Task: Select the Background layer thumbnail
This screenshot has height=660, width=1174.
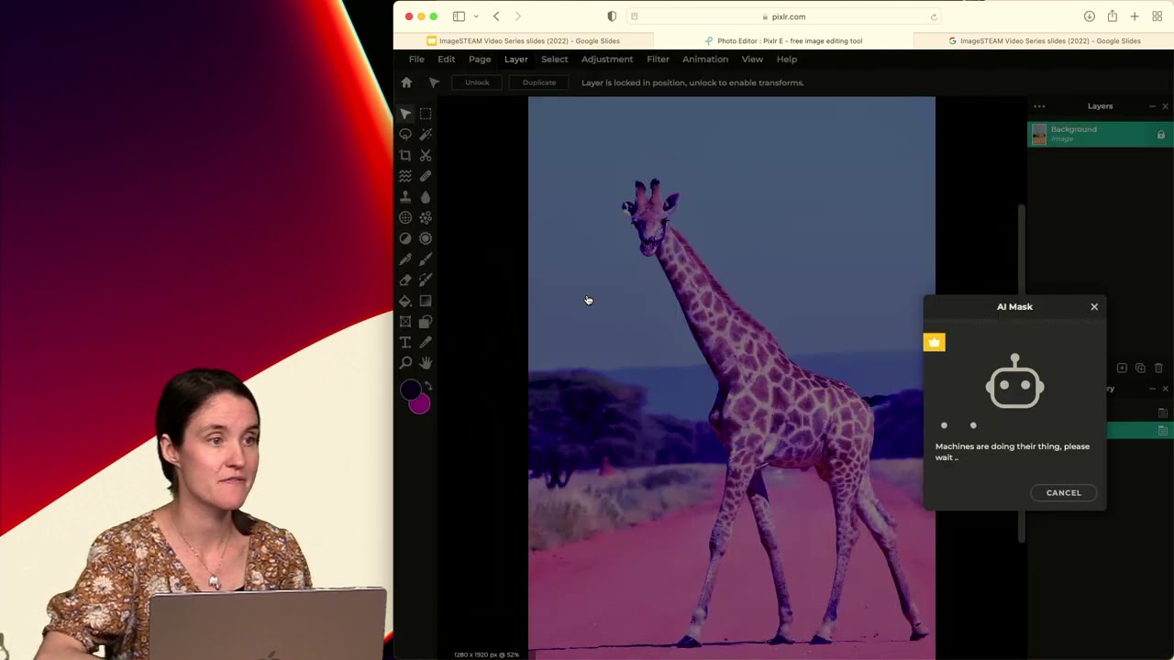Action: 1039,135
